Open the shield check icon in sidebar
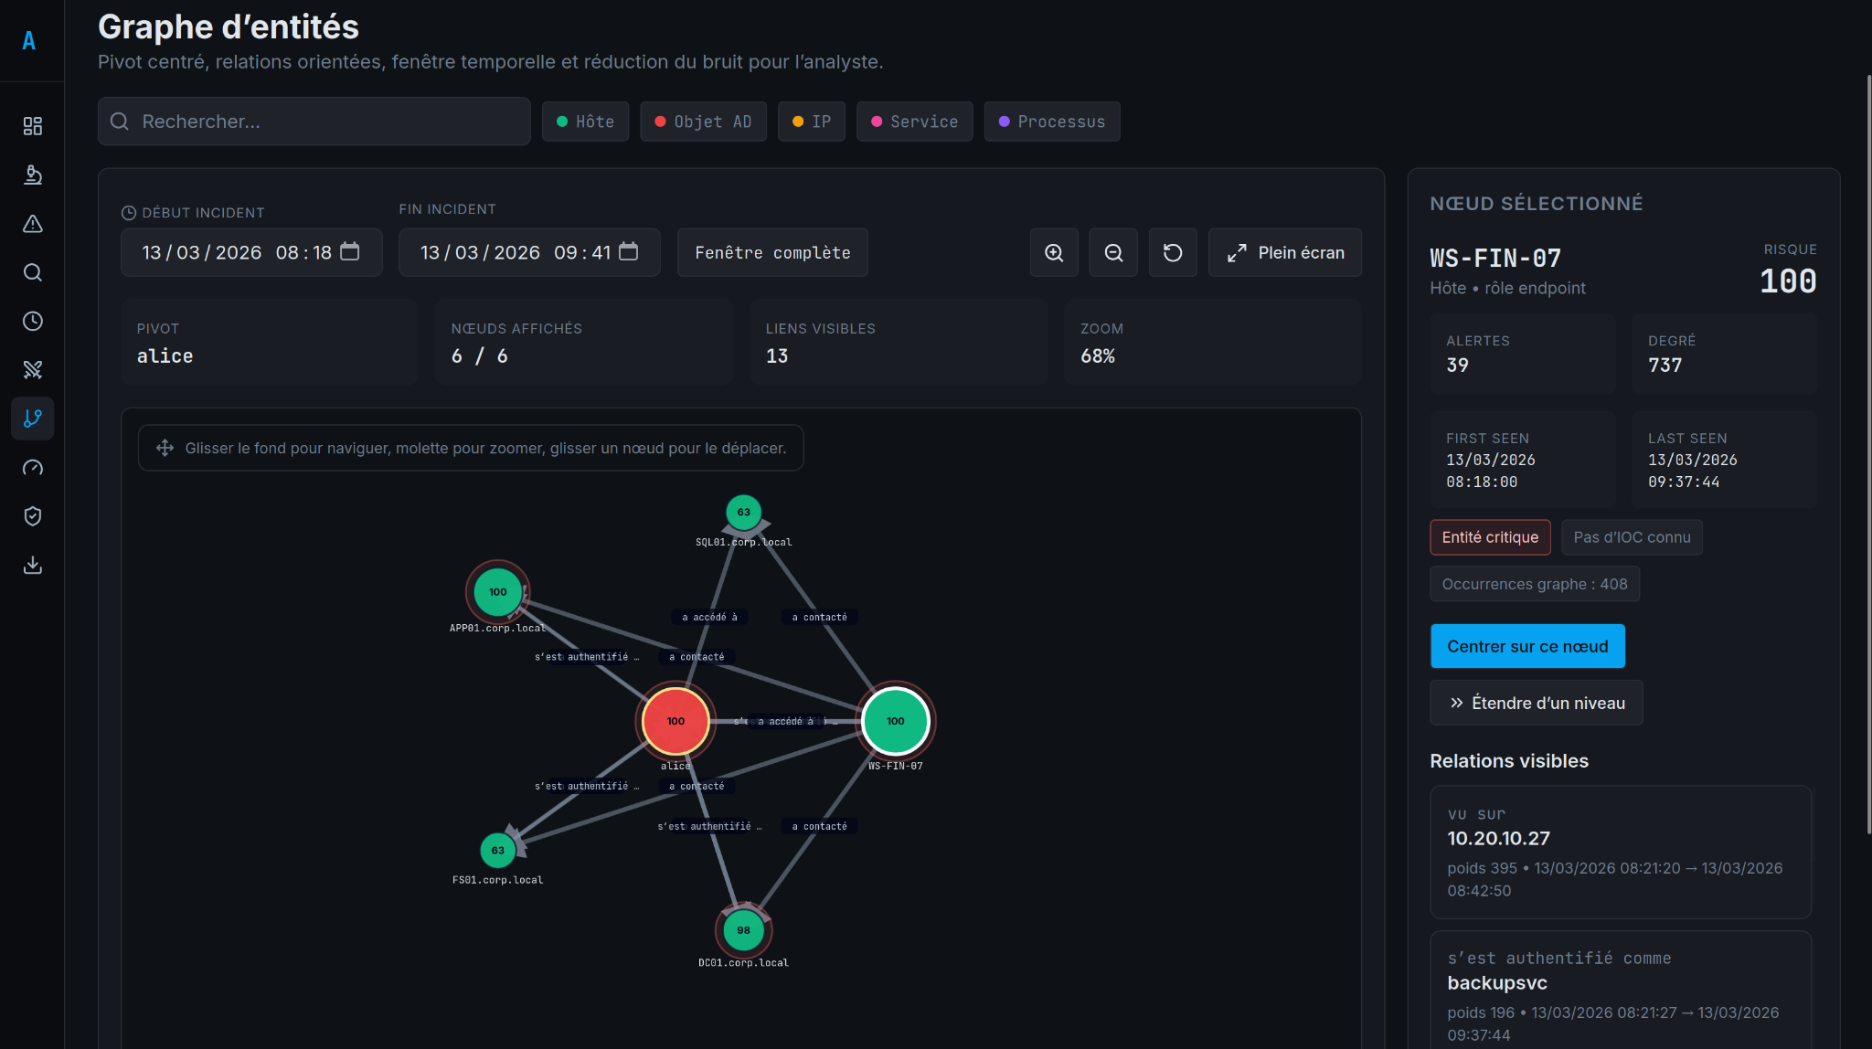 [33, 516]
